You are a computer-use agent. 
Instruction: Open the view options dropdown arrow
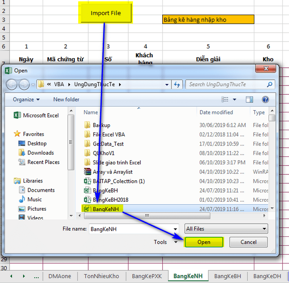click(234, 99)
